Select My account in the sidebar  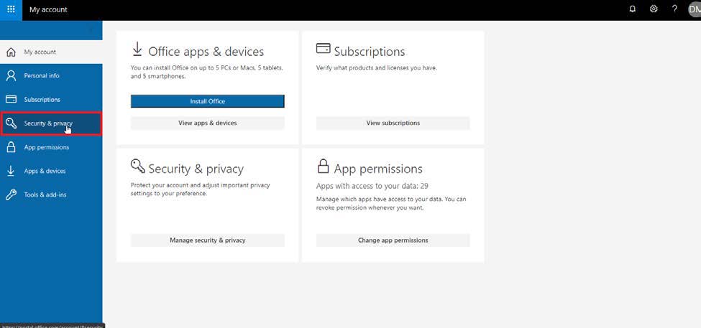51,52
